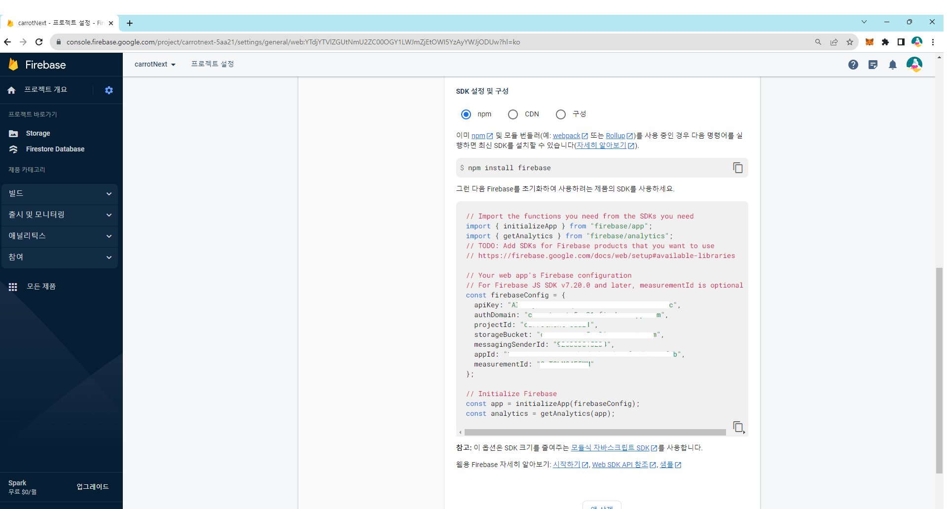
Task: Open Storage in the sidebar
Action: coord(38,134)
